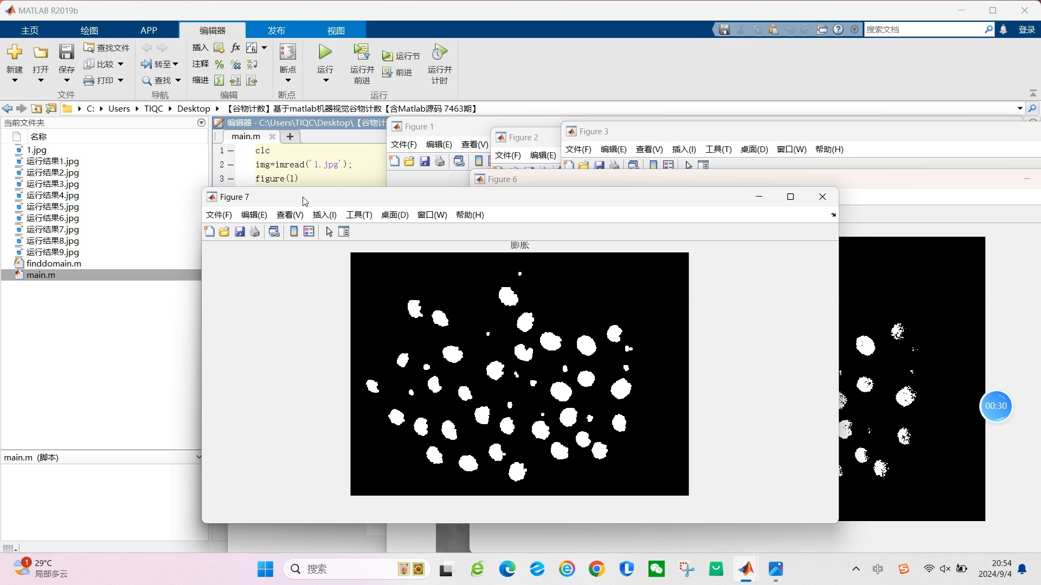
Task: Click Save Figure icon in Figure 7 toolbar
Action: (x=240, y=232)
